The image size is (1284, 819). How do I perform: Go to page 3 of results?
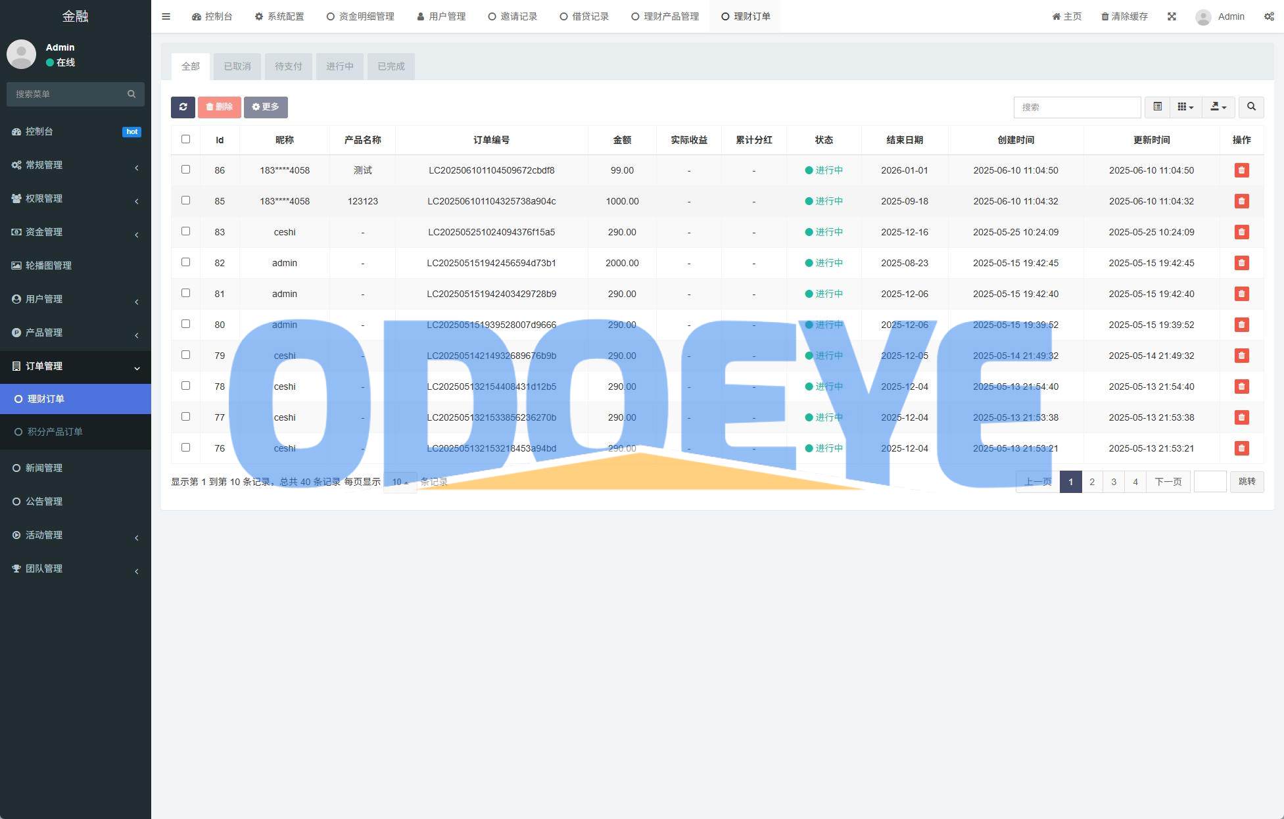(1114, 482)
